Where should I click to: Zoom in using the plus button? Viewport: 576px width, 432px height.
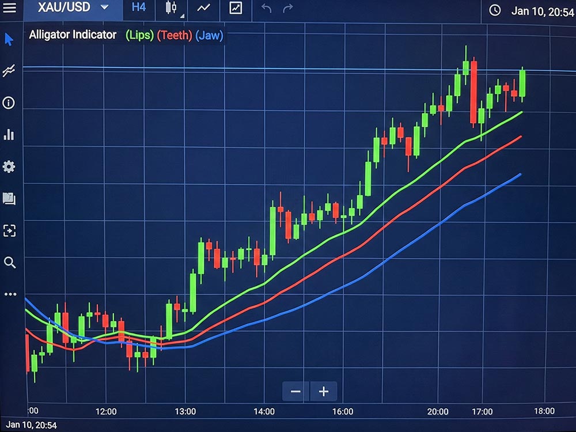[323, 391]
